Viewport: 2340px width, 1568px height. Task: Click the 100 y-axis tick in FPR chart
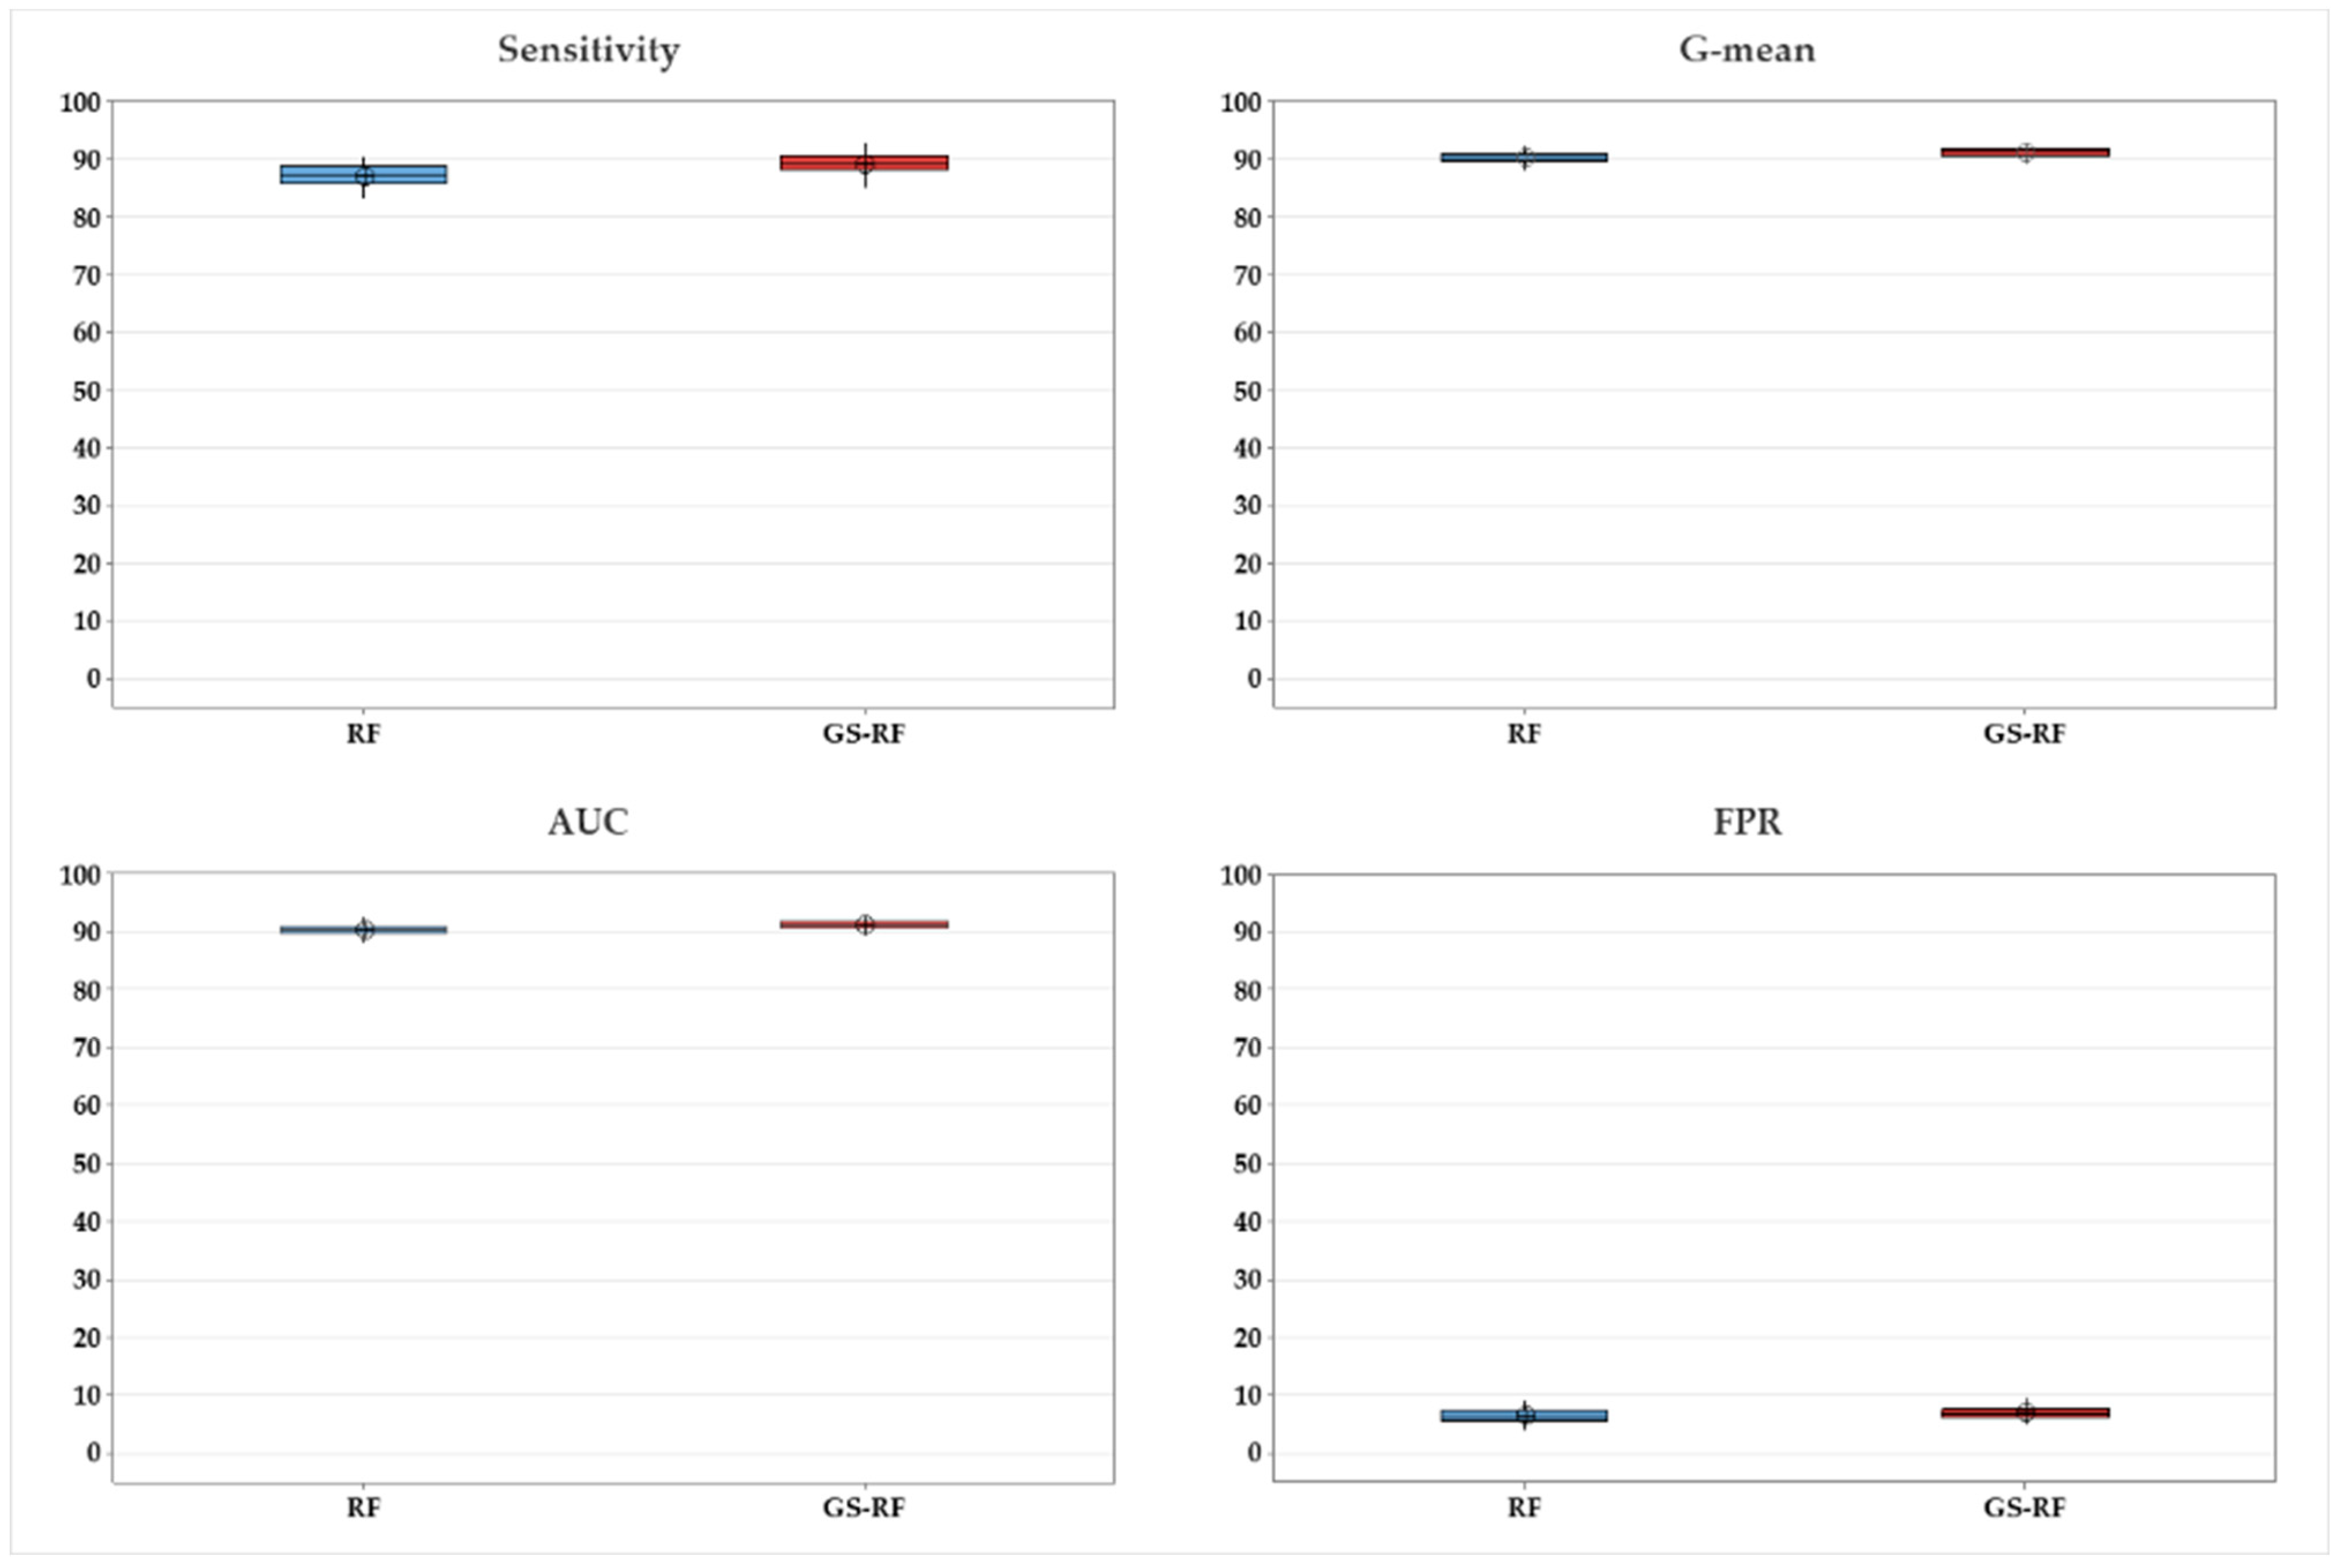[1240, 875]
